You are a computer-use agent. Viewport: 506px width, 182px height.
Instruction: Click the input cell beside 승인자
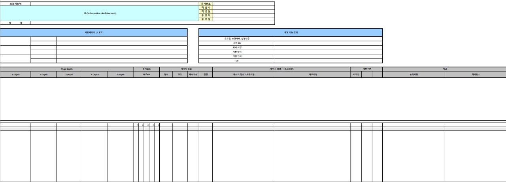click(244, 15)
